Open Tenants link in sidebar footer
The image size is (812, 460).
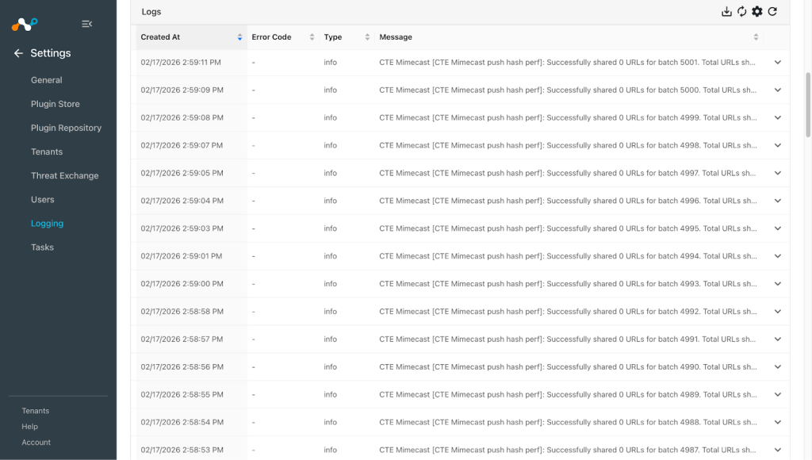35,411
